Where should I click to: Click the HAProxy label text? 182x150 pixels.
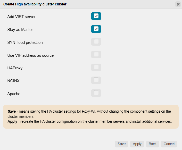coord(15,68)
